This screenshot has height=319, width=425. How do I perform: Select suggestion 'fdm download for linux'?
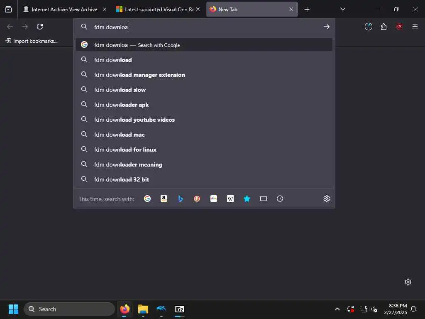pyautogui.click(x=204, y=149)
